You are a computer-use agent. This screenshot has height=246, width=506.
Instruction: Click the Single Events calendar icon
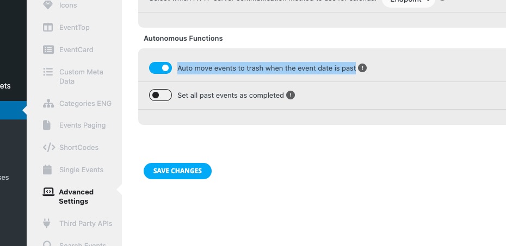pos(47,169)
